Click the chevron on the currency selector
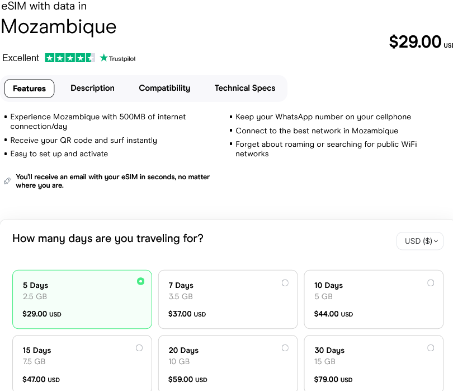 (436, 241)
